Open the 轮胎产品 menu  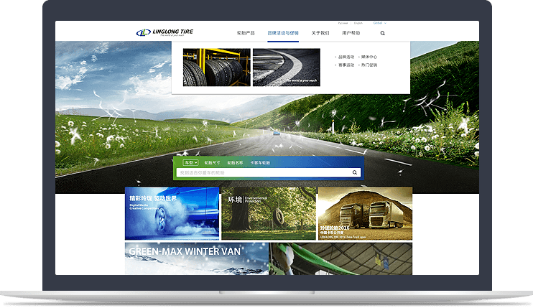246,33
